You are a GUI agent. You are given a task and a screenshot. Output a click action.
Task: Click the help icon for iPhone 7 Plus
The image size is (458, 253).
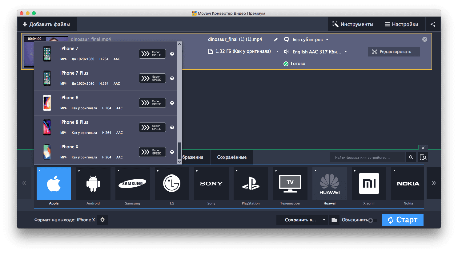pos(172,78)
